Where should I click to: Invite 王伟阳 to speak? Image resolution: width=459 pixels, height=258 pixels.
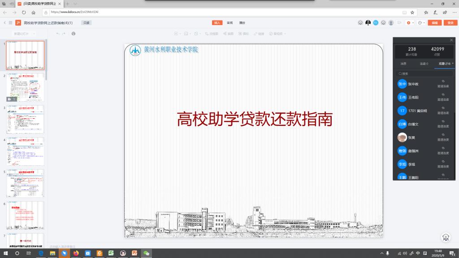[443, 97]
